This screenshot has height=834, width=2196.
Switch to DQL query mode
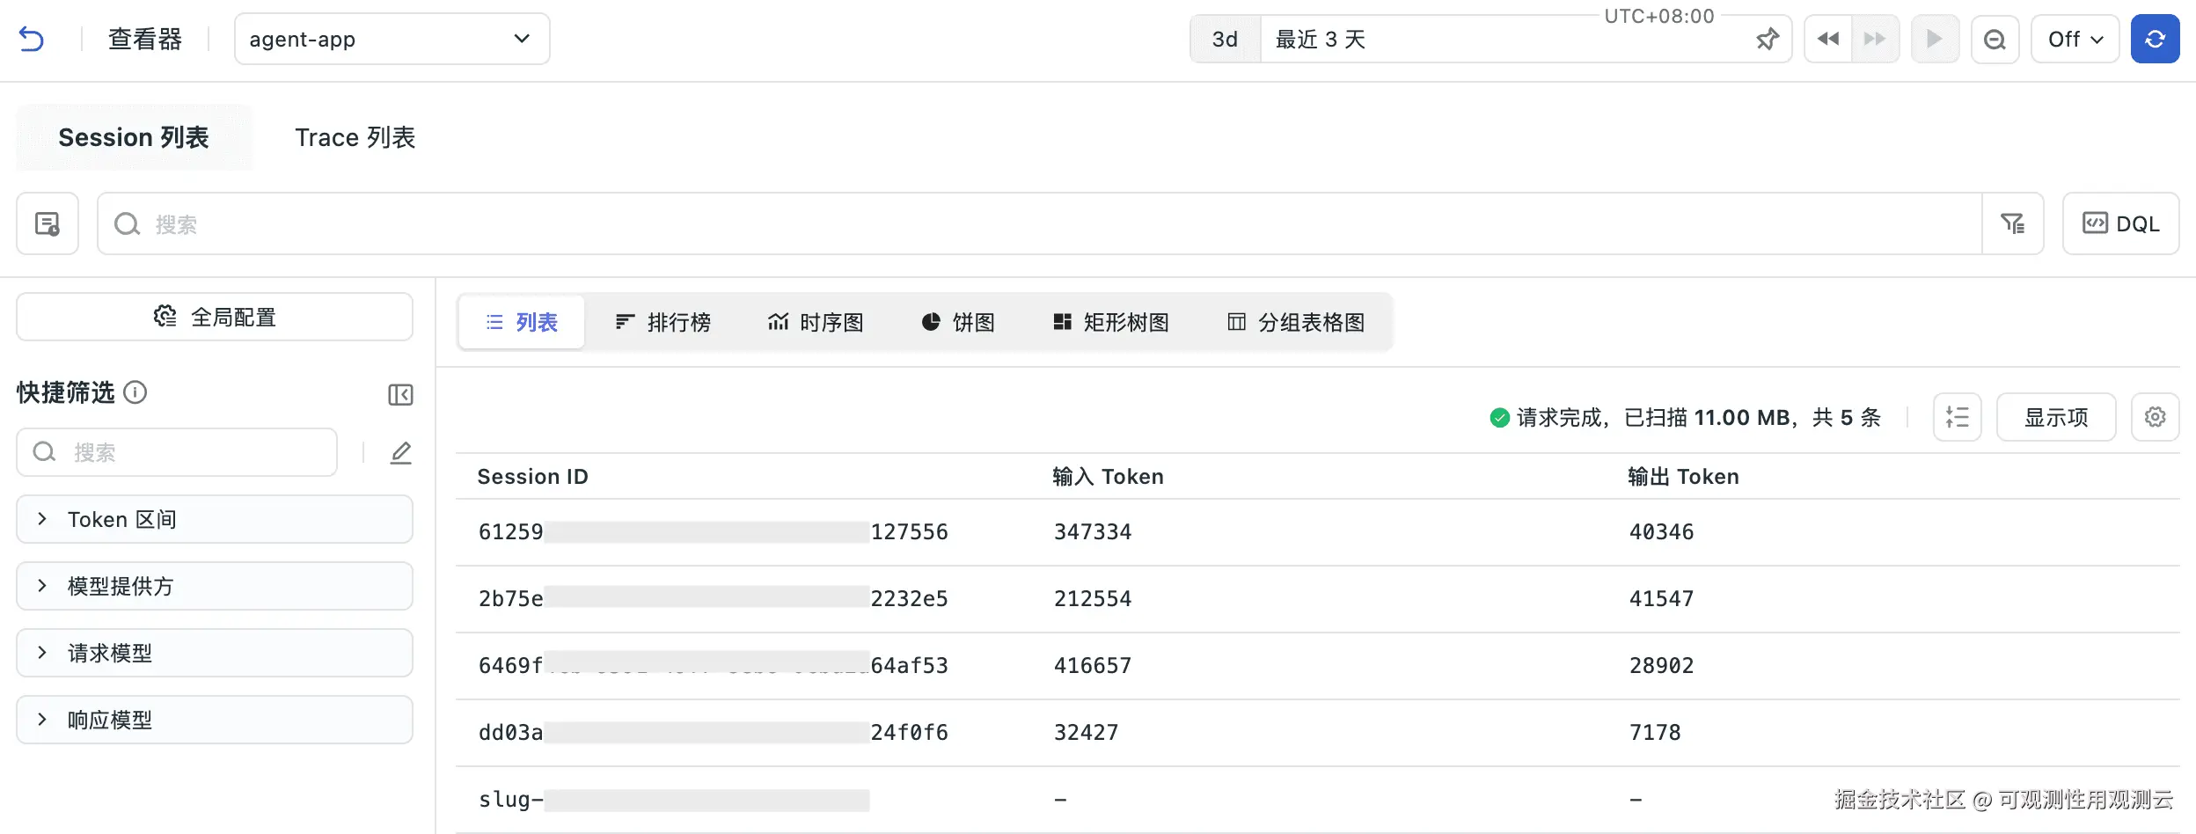(x=2120, y=224)
